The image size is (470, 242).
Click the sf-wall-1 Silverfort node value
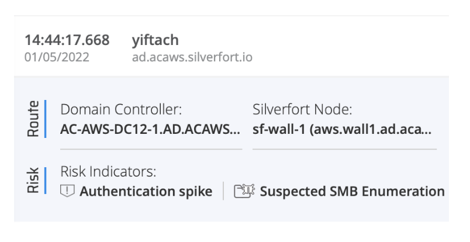(342, 130)
